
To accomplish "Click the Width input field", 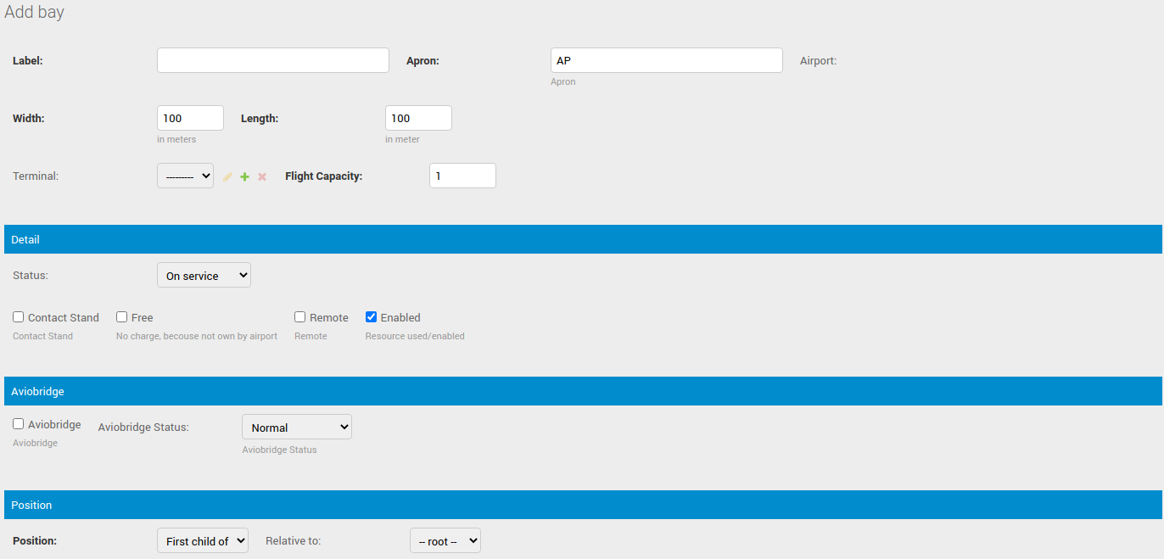I will tap(190, 118).
